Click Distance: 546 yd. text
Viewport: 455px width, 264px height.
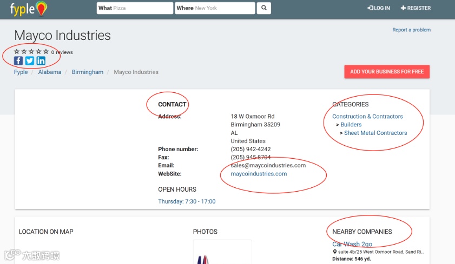tap(352, 259)
